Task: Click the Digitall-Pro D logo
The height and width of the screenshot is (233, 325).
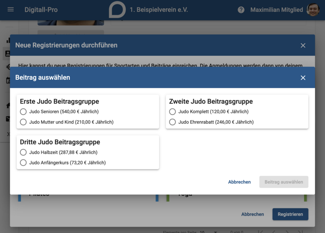Action: coord(117,9)
